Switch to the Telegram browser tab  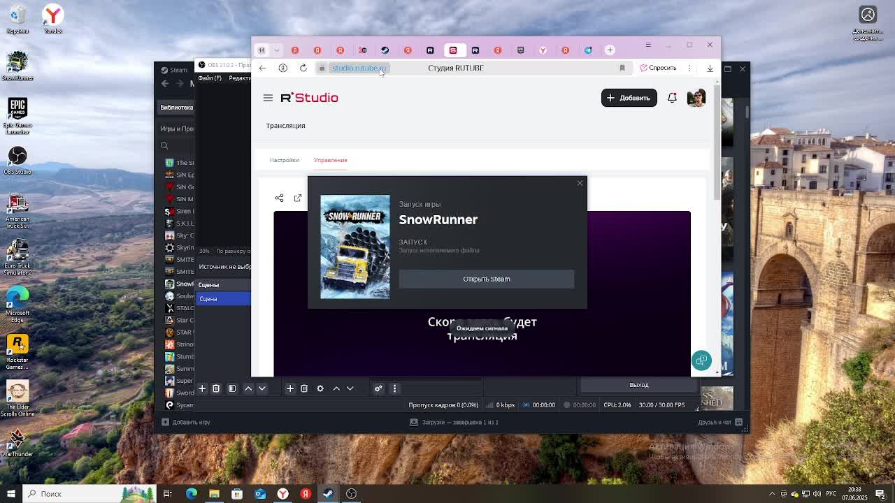click(588, 50)
